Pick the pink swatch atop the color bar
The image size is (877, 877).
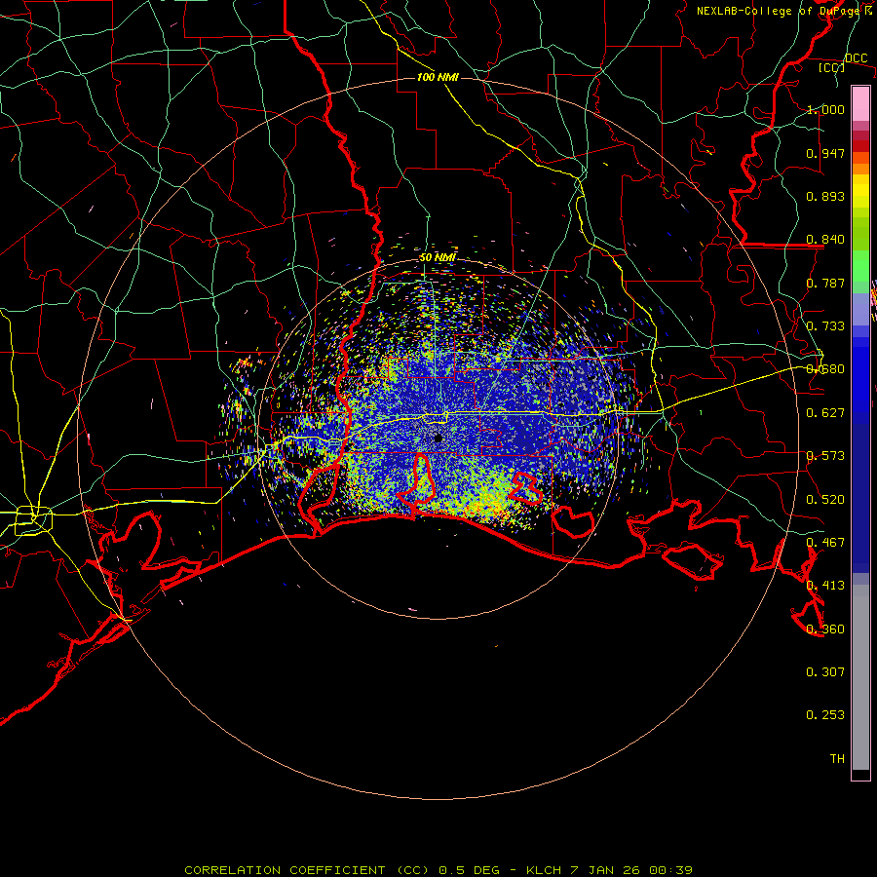[x=860, y=104]
